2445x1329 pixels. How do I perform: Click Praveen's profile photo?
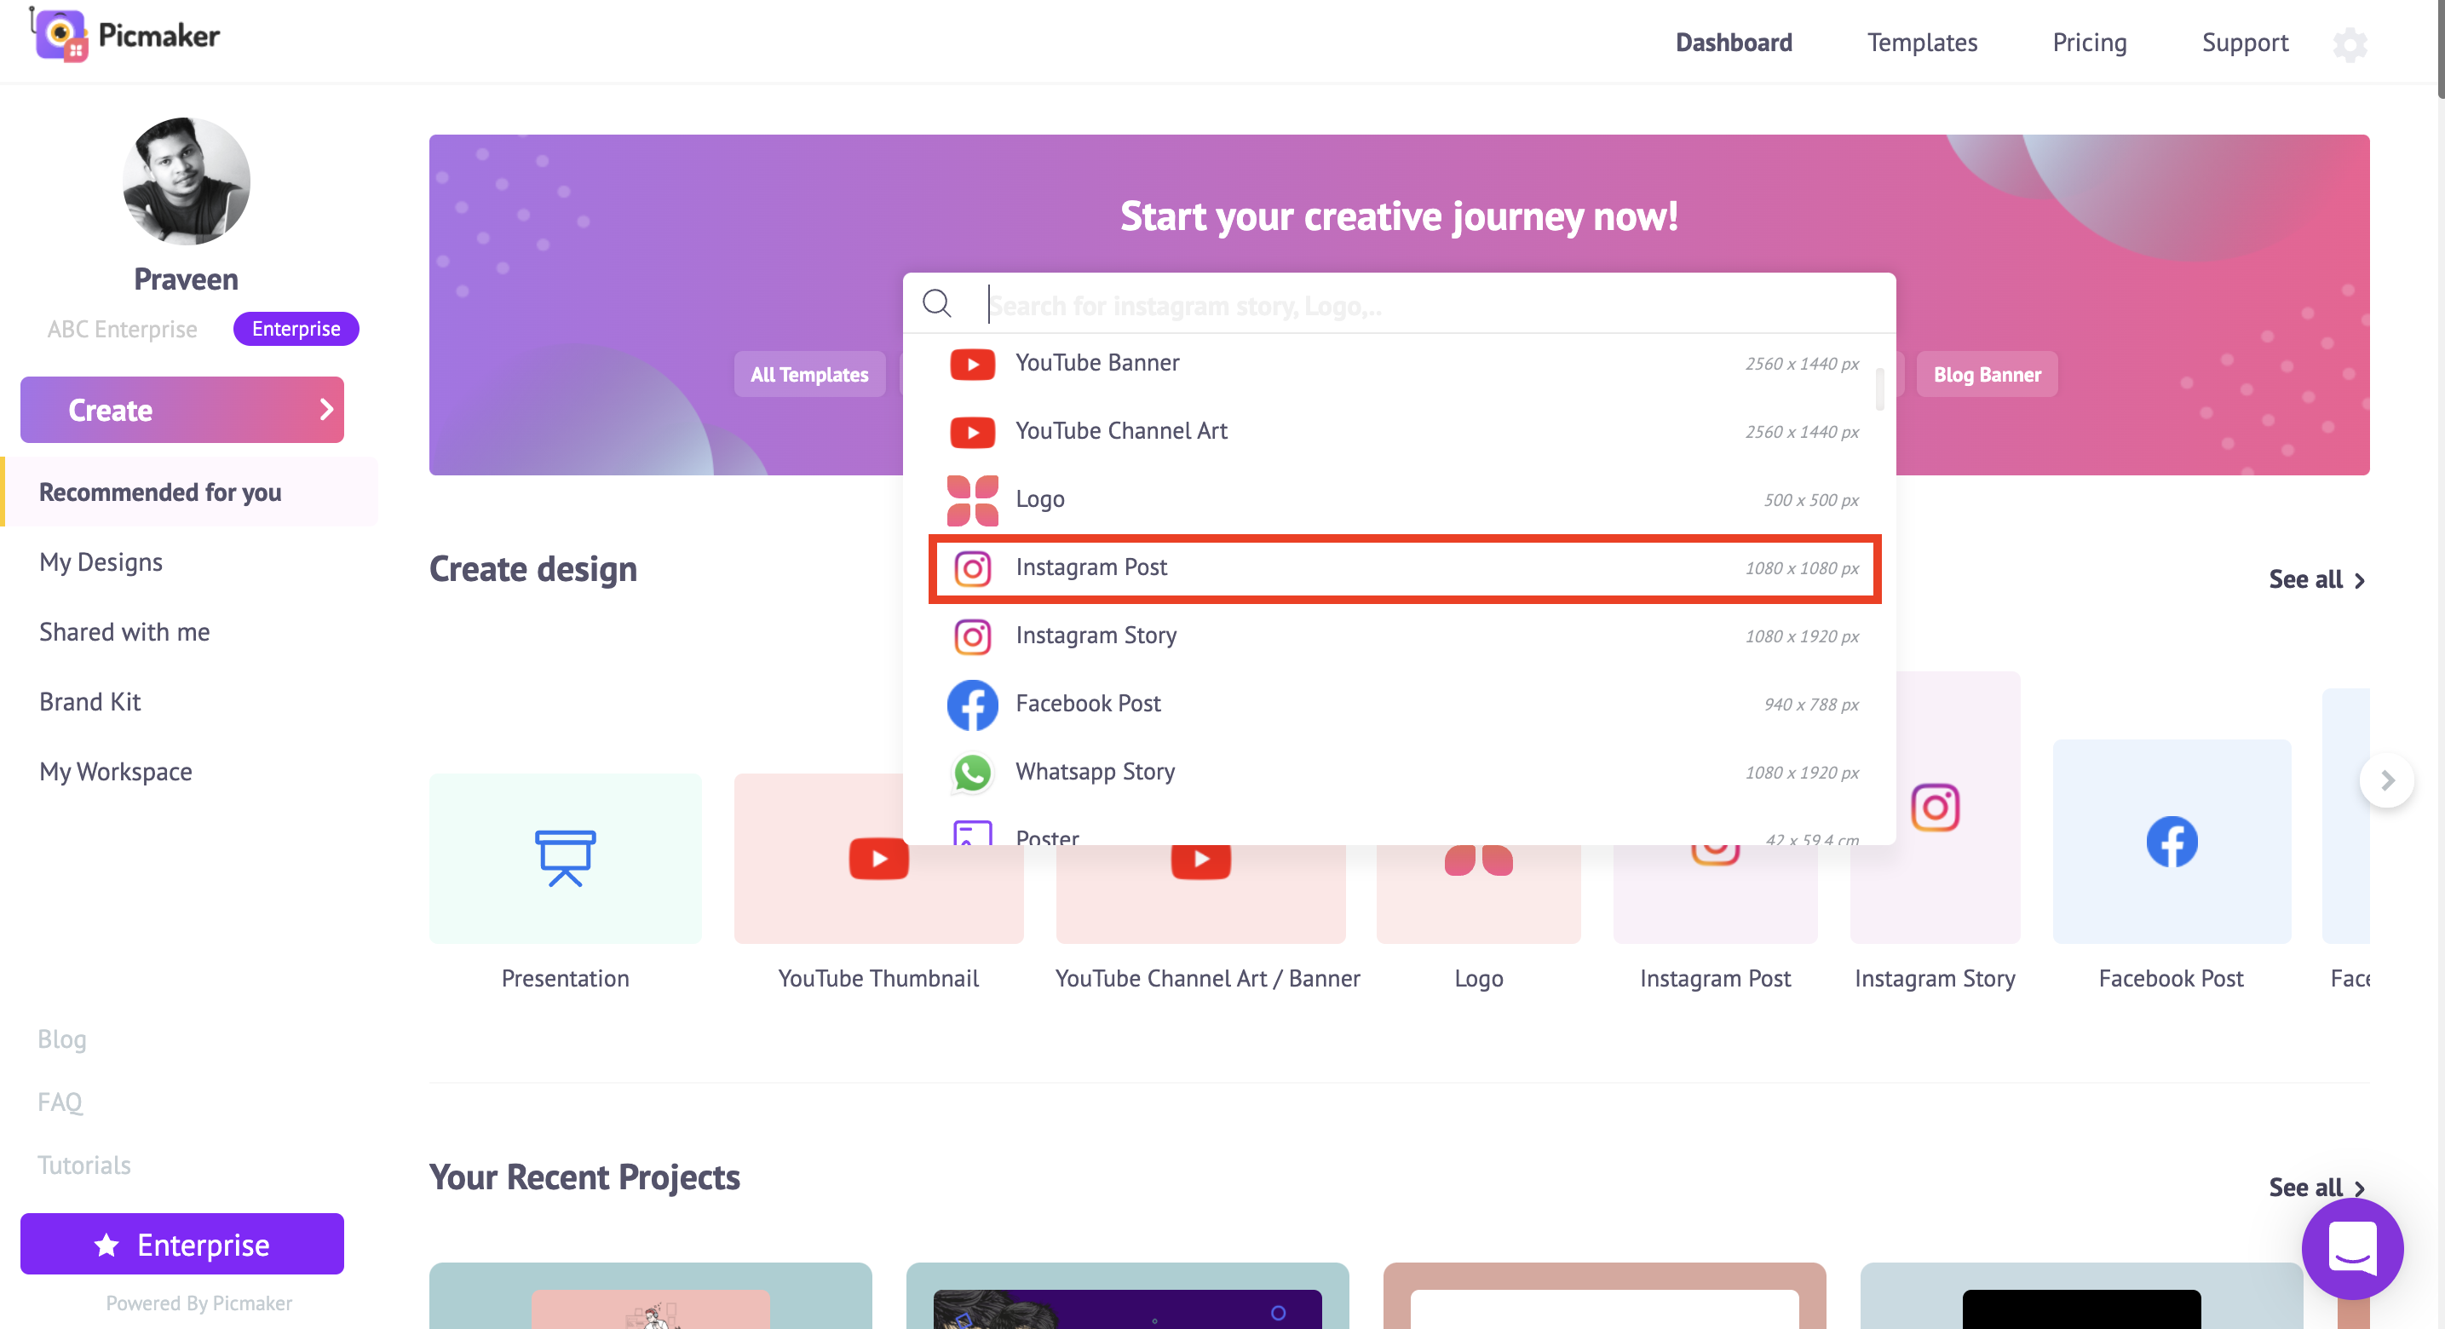coord(186,181)
